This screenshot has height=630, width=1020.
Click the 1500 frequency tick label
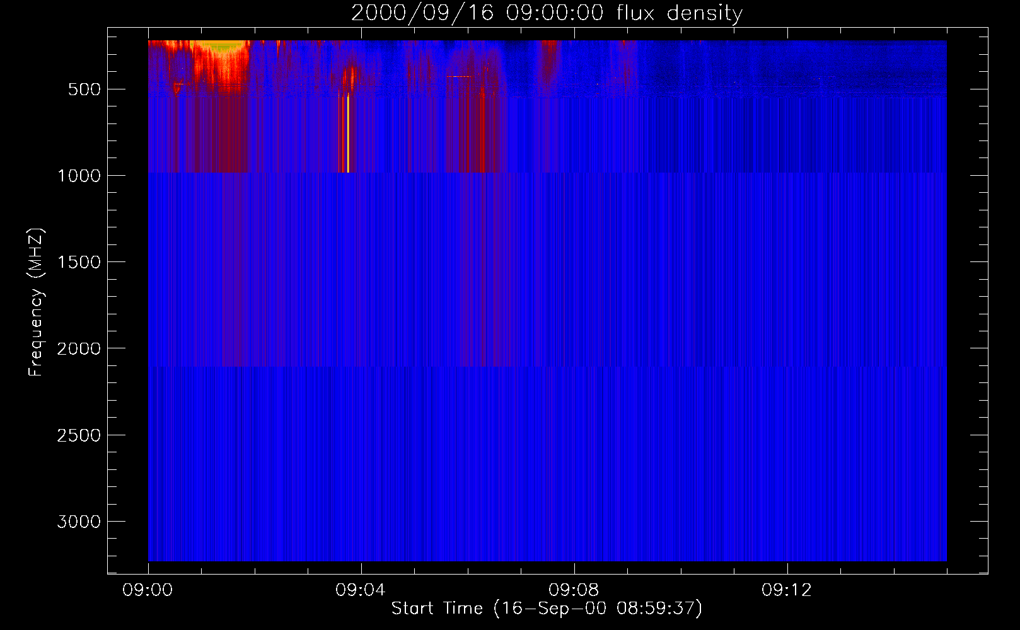(x=79, y=262)
